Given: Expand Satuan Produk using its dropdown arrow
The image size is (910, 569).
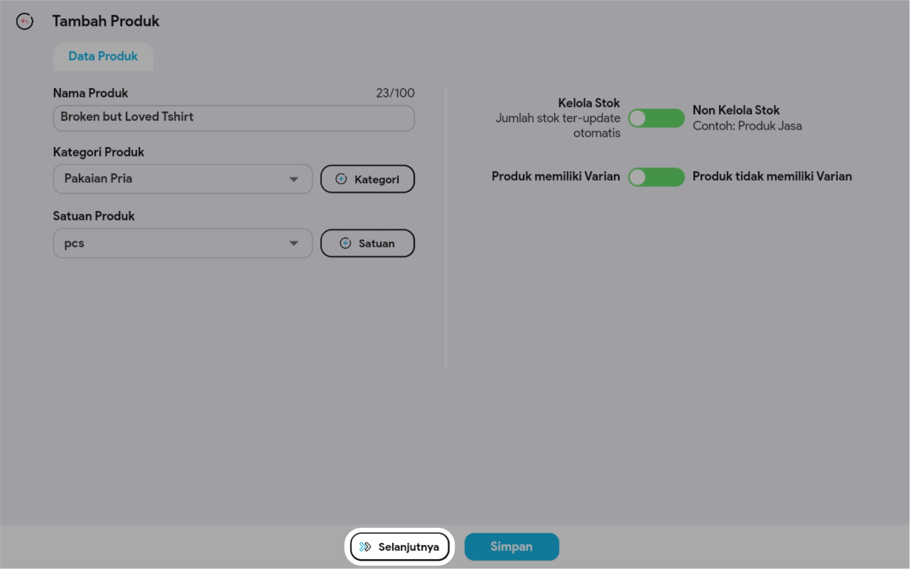Looking at the screenshot, I should [x=294, y=243].
